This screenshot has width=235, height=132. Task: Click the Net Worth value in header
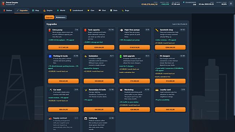click(176, 4)
